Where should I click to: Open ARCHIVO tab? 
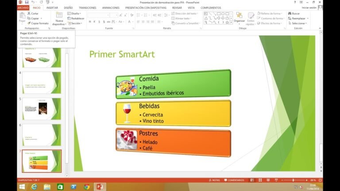(x=23, y=8)
